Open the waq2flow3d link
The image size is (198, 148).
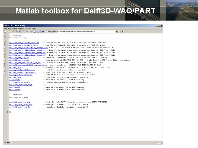[15, 90]
